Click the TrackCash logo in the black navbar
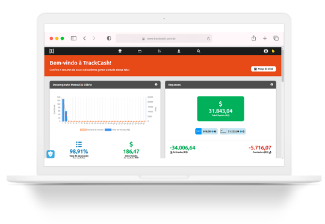Image resolution: width=325 pixels, height=224 pixels. (52, 51)
